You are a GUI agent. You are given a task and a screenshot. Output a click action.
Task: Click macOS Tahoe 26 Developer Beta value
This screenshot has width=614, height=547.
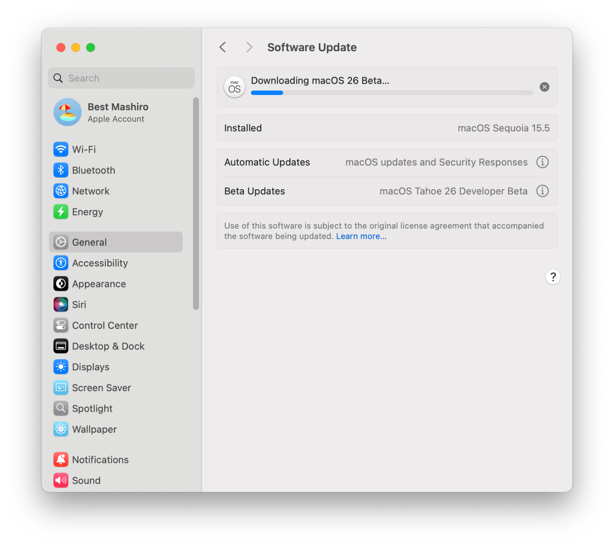[453, 191]
